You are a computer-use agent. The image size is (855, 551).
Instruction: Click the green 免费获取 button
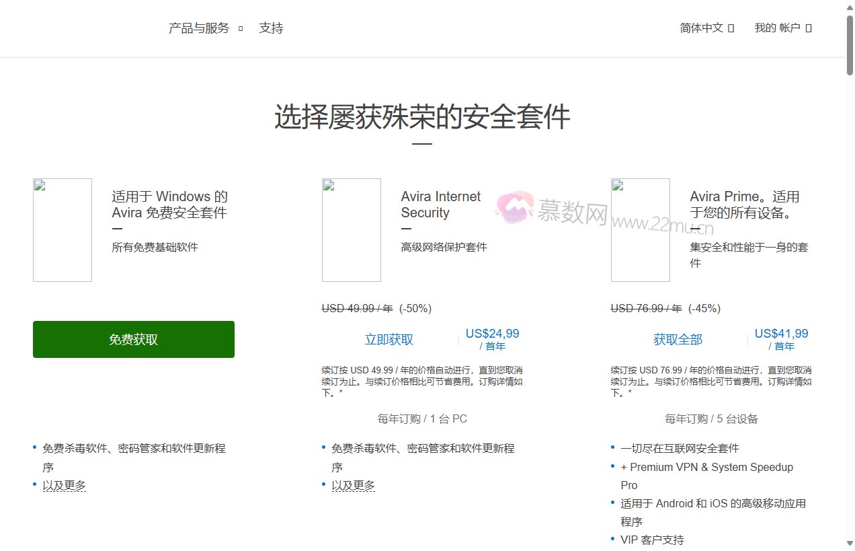click(x=133, y=339)
